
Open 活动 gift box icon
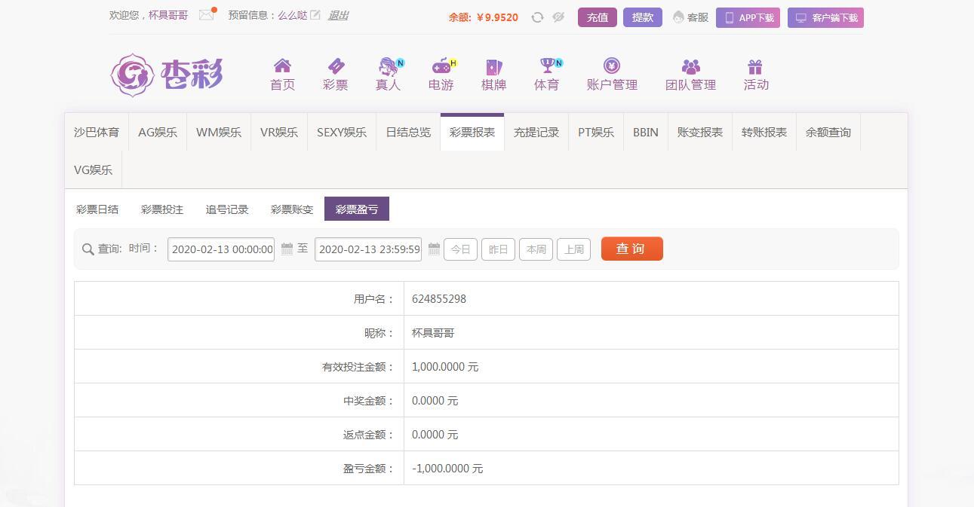coord(755,66)
